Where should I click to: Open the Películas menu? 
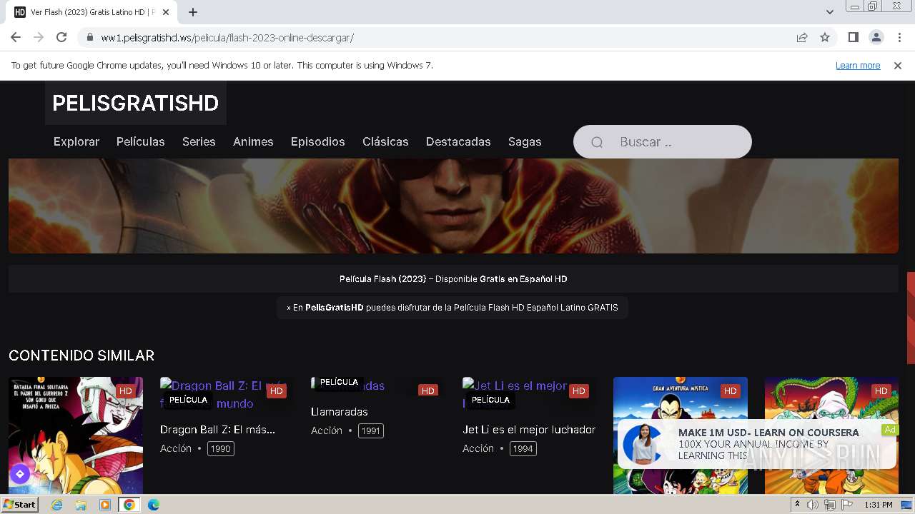(x=141, y=141)
